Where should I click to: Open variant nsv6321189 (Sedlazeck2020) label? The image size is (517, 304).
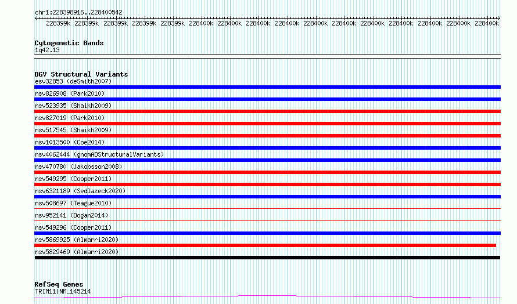[x=80, y=191]
